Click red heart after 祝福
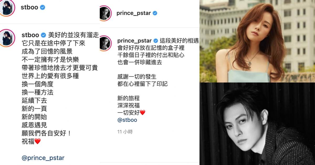315x165 pixels. point(38,141)
